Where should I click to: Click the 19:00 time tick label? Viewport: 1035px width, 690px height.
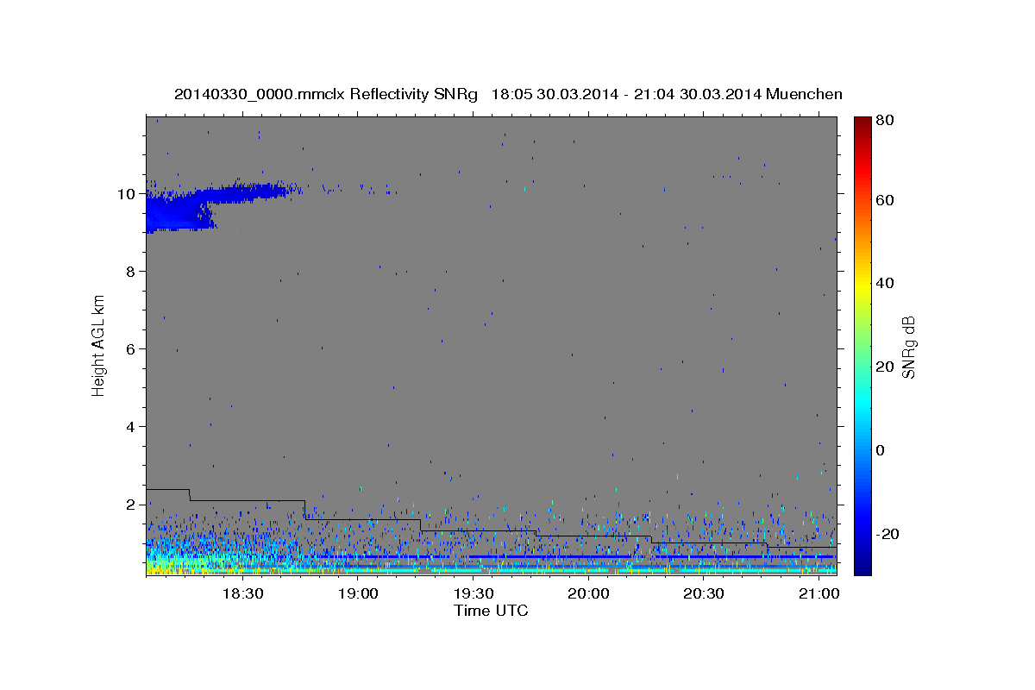pos(358,594)
